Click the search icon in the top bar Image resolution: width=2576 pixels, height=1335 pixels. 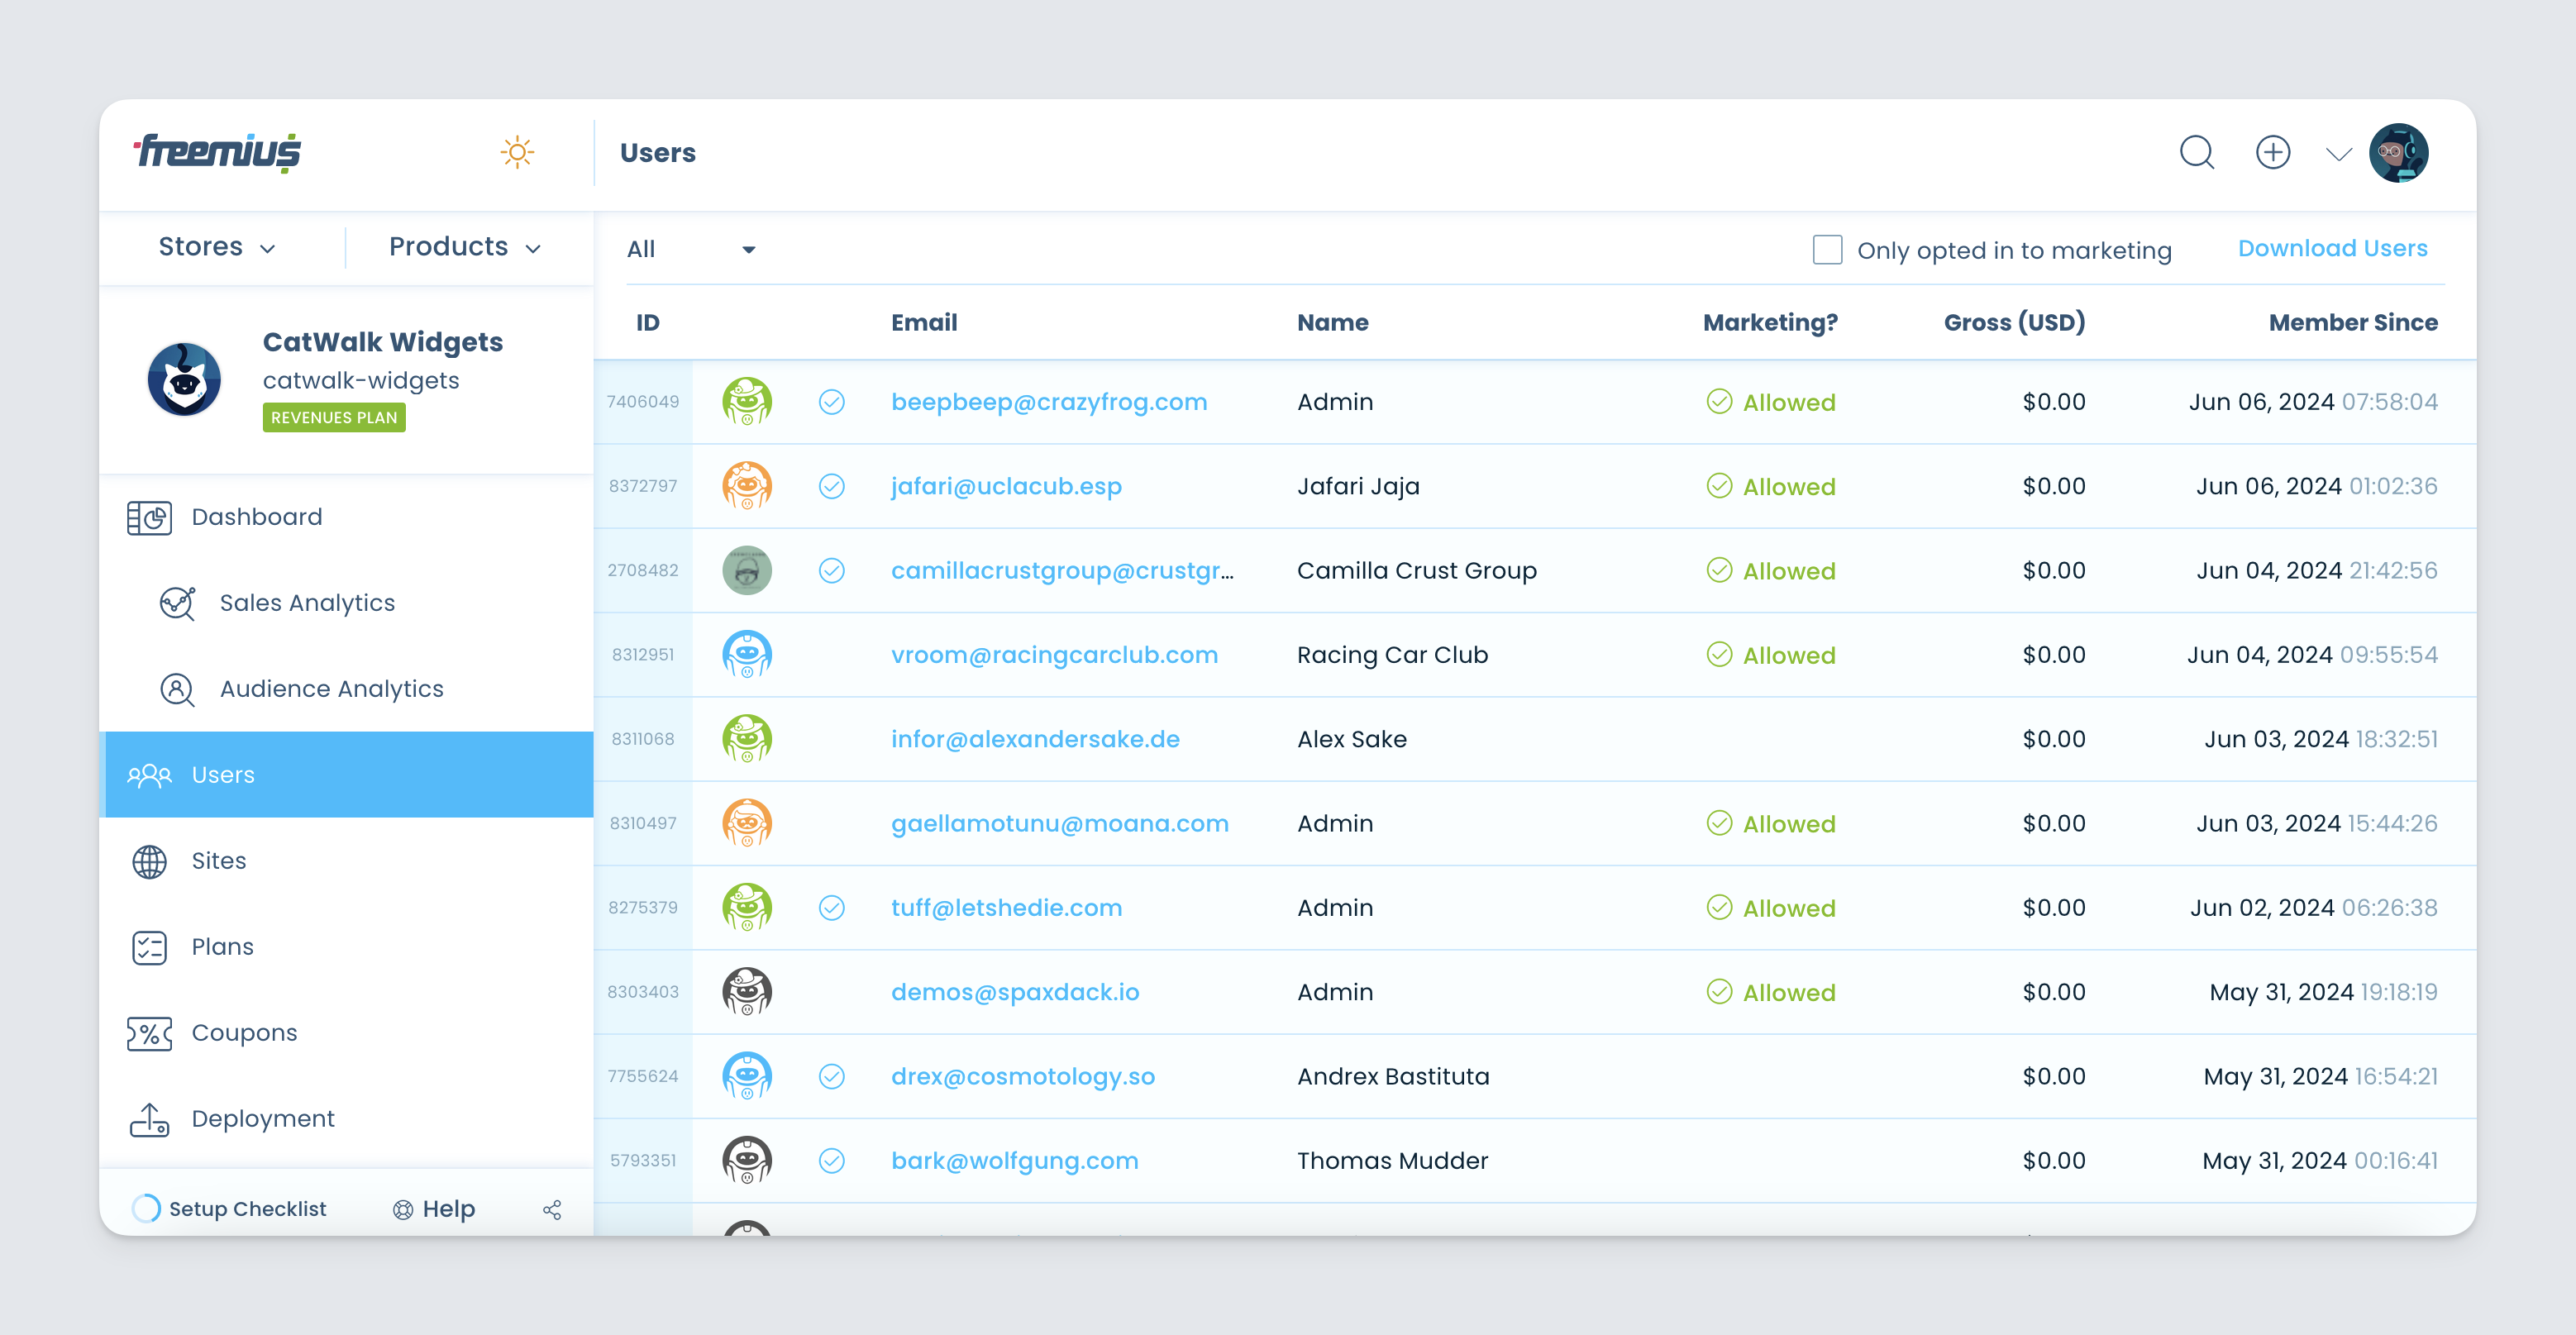(x=2197, y=153)
